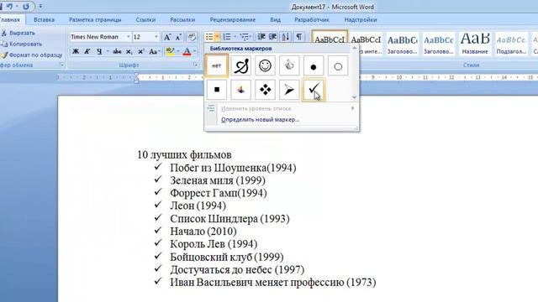Open the Вид tab
This screenshot has width=538, height=302.
coord(275,20)
